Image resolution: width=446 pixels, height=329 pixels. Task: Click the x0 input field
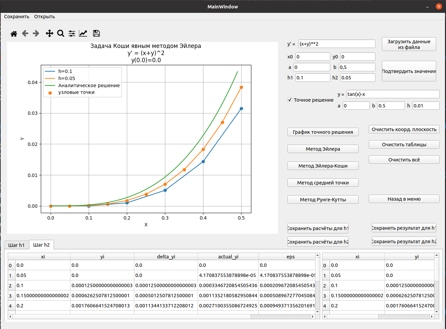[313, 57]
